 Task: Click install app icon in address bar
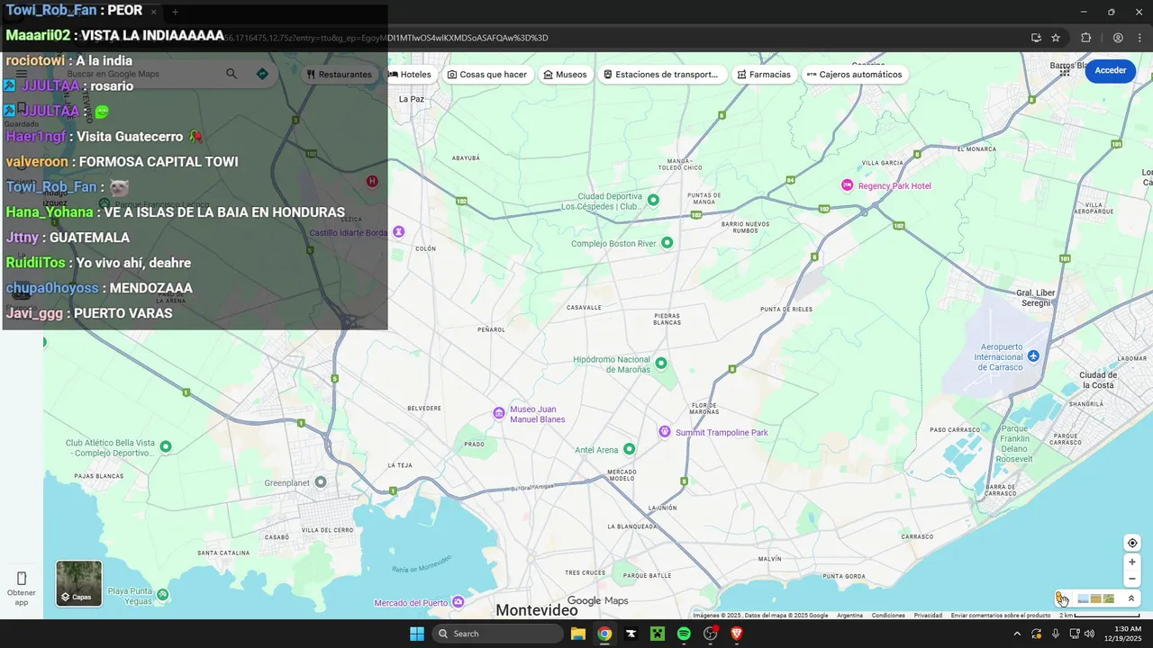[x=1036, y=38]
